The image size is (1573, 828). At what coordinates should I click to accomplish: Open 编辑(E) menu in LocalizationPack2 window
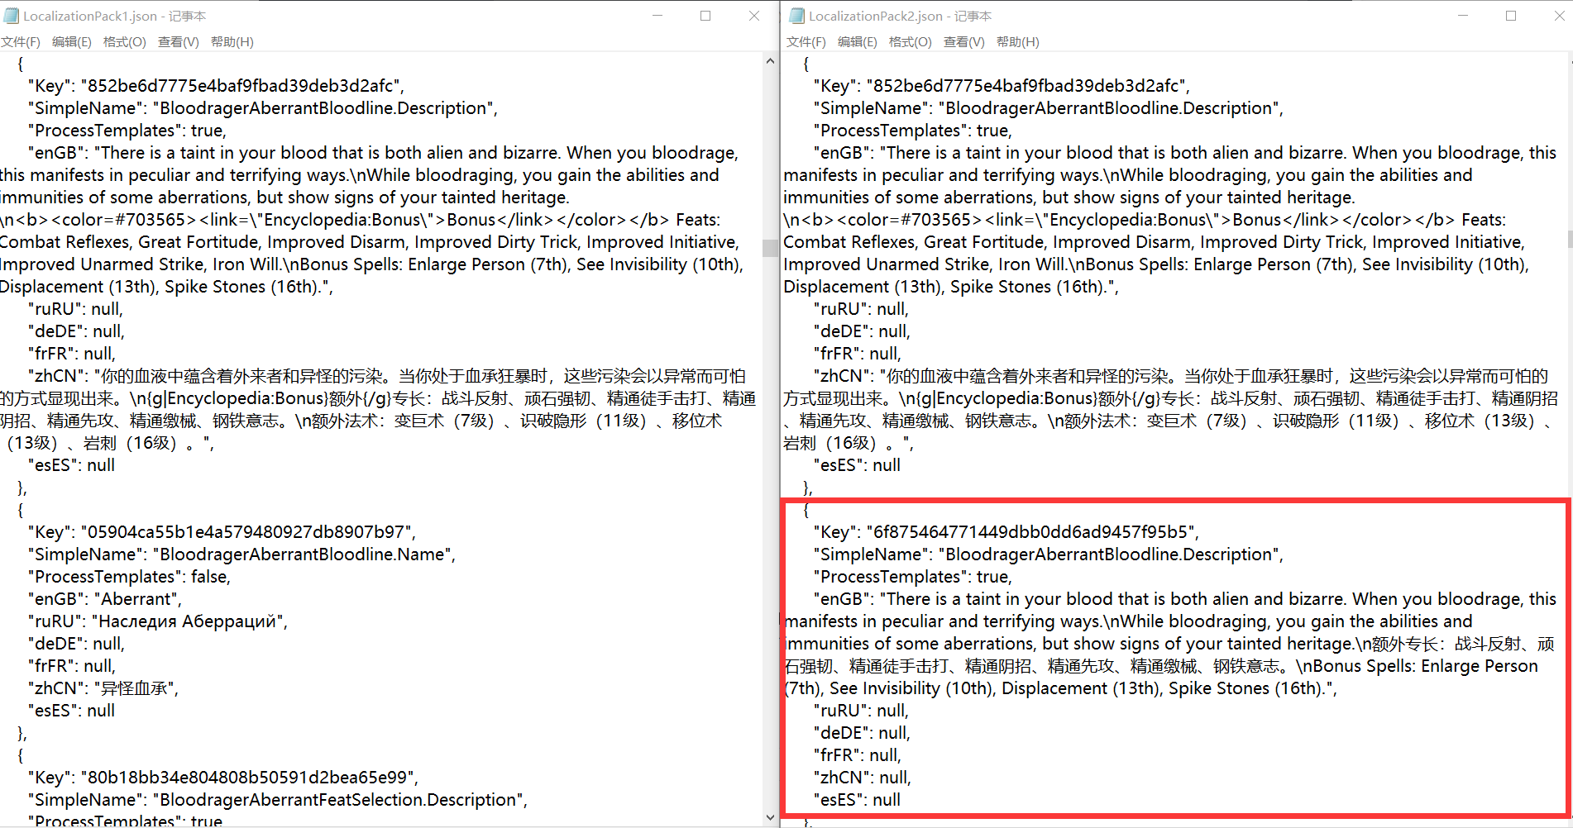click(x=858, y=42)
